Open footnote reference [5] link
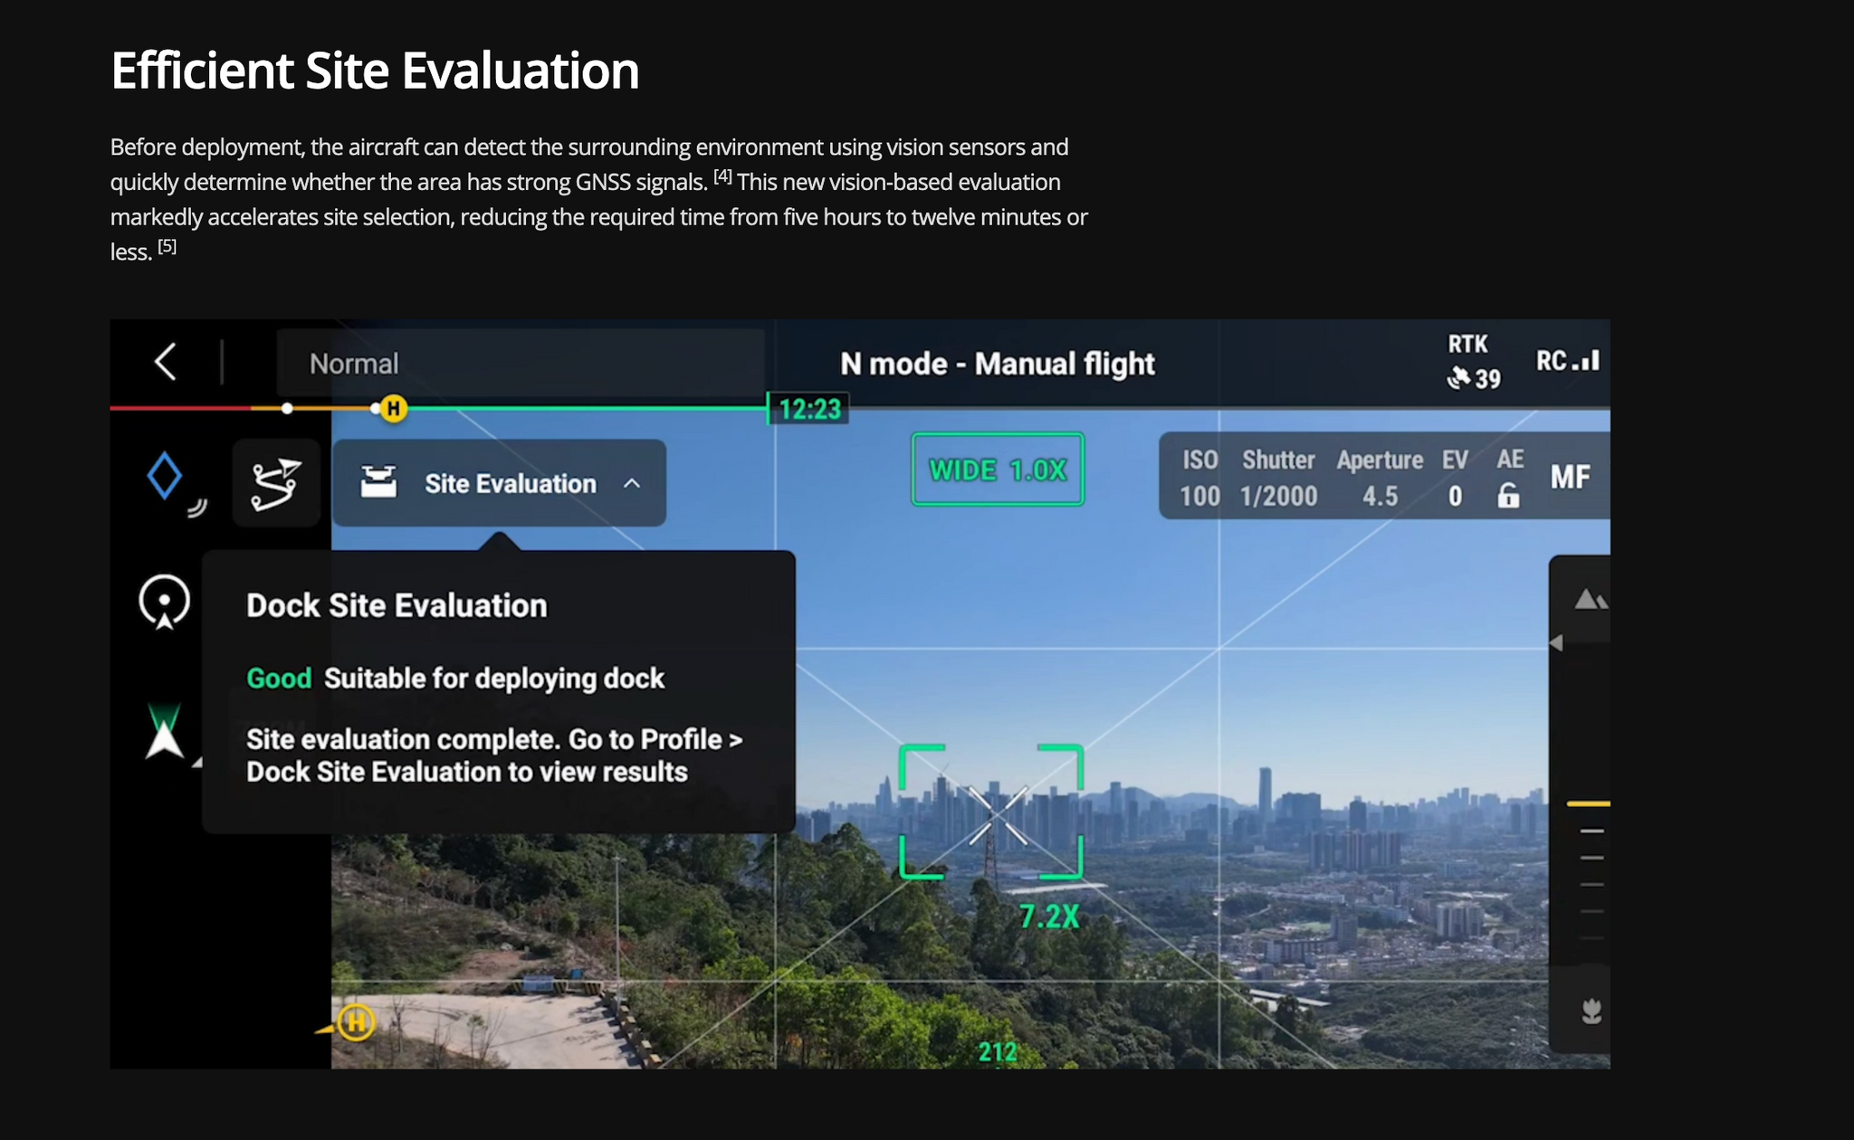Viewport: 1854px width, 1140px height. [167, 246]
